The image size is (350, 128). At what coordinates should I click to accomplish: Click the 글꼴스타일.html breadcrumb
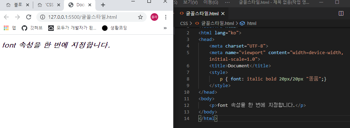point(214,23)
